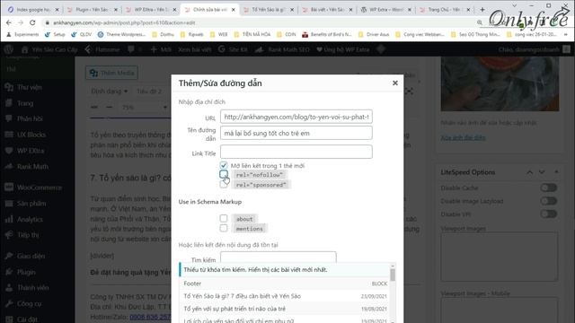Screen dimensions: 575x323
Task: Click the Viewport Images text area
Action: tap(500, 258)
